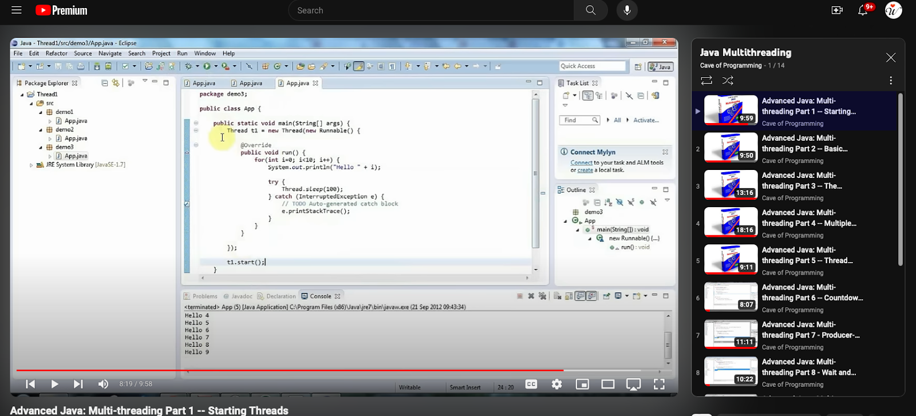Open the Eclipse Navigate menu

pyautogui.click(x=110, y=53)
